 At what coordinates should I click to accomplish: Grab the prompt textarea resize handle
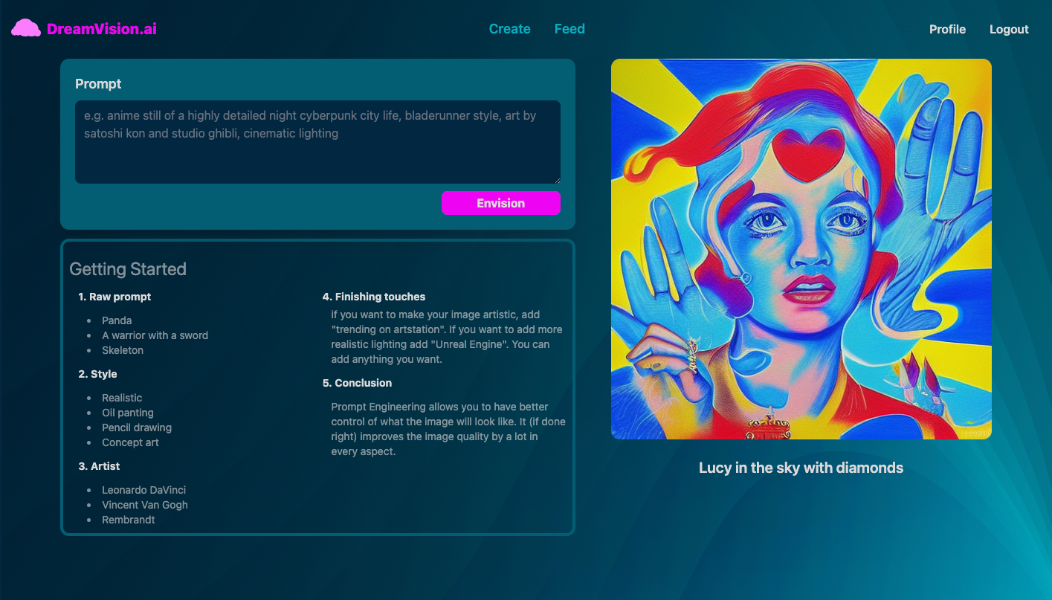tap(556, 179)
